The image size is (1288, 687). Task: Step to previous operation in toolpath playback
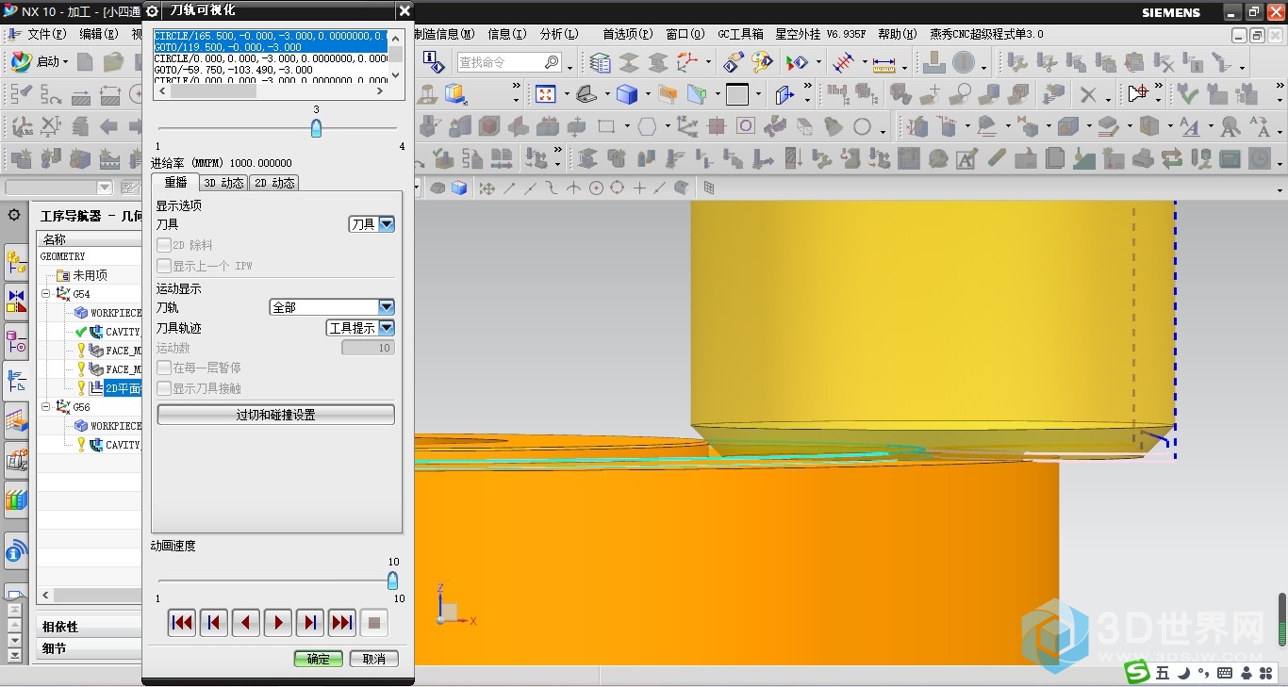click(214, 623)
